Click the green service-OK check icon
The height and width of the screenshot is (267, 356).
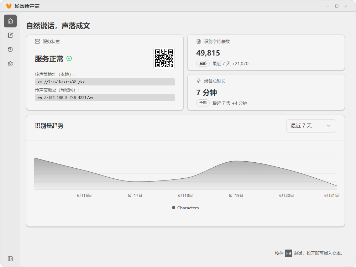tap(69, 59)
